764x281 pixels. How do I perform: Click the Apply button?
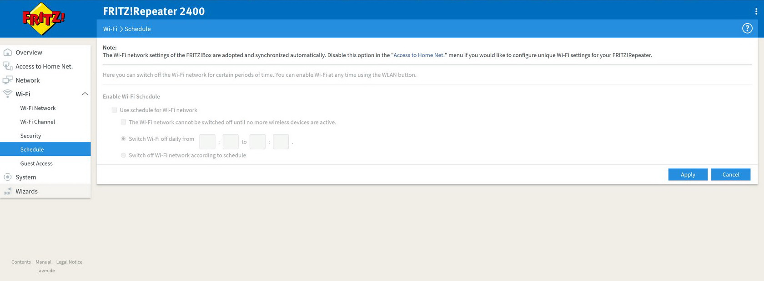(x=688, y=174)
